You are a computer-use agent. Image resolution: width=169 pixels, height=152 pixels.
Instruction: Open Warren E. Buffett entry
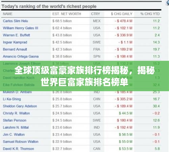17,35
